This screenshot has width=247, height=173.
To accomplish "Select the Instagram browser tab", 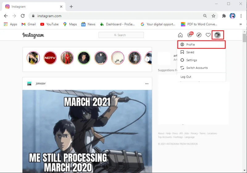I will click(x=34, y=6).
